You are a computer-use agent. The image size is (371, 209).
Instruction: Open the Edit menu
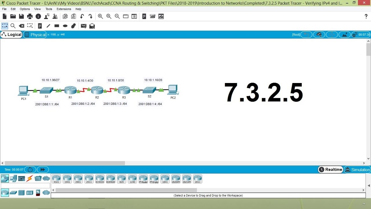pos(13,9)
